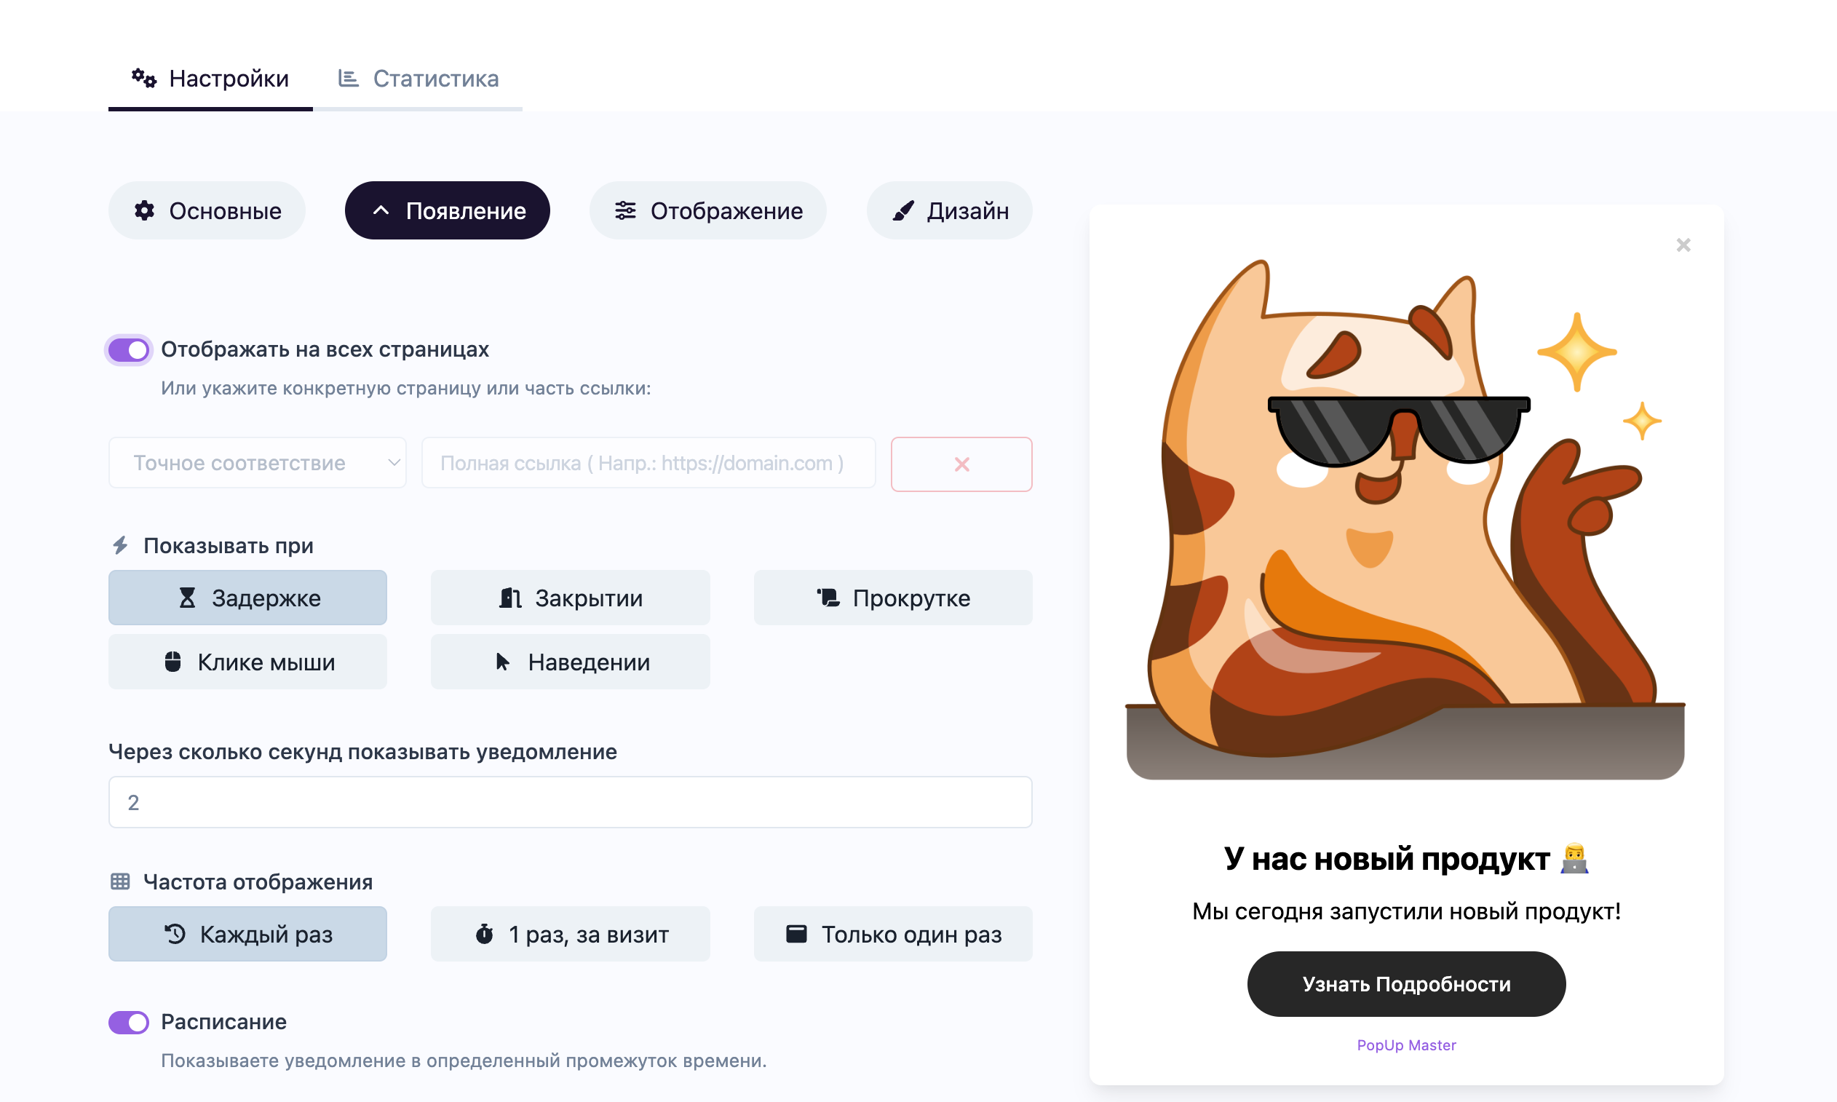Follow the PopUp Master link

(1405, 1044)
